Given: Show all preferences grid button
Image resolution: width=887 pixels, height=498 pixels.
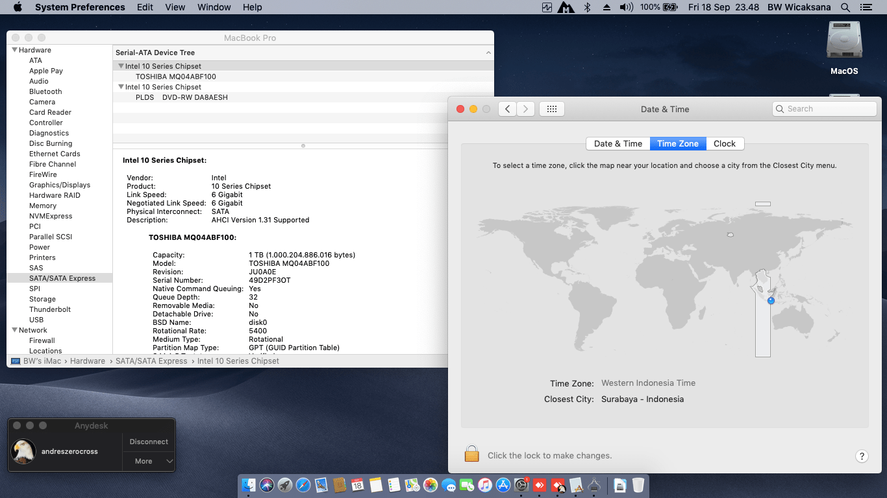Looking at the screenshot, I should [552, 109].
